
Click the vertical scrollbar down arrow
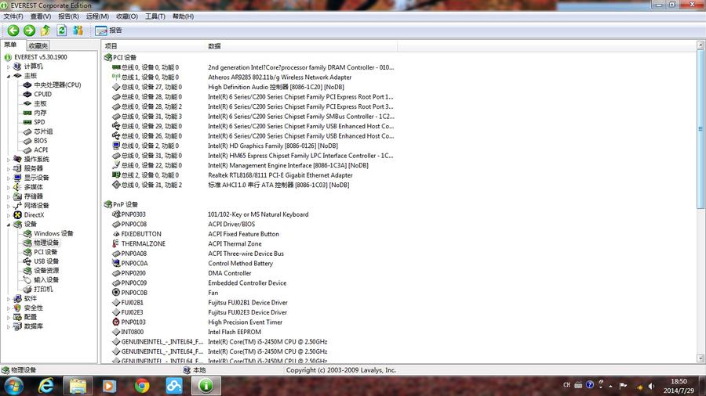click(701, 358)
